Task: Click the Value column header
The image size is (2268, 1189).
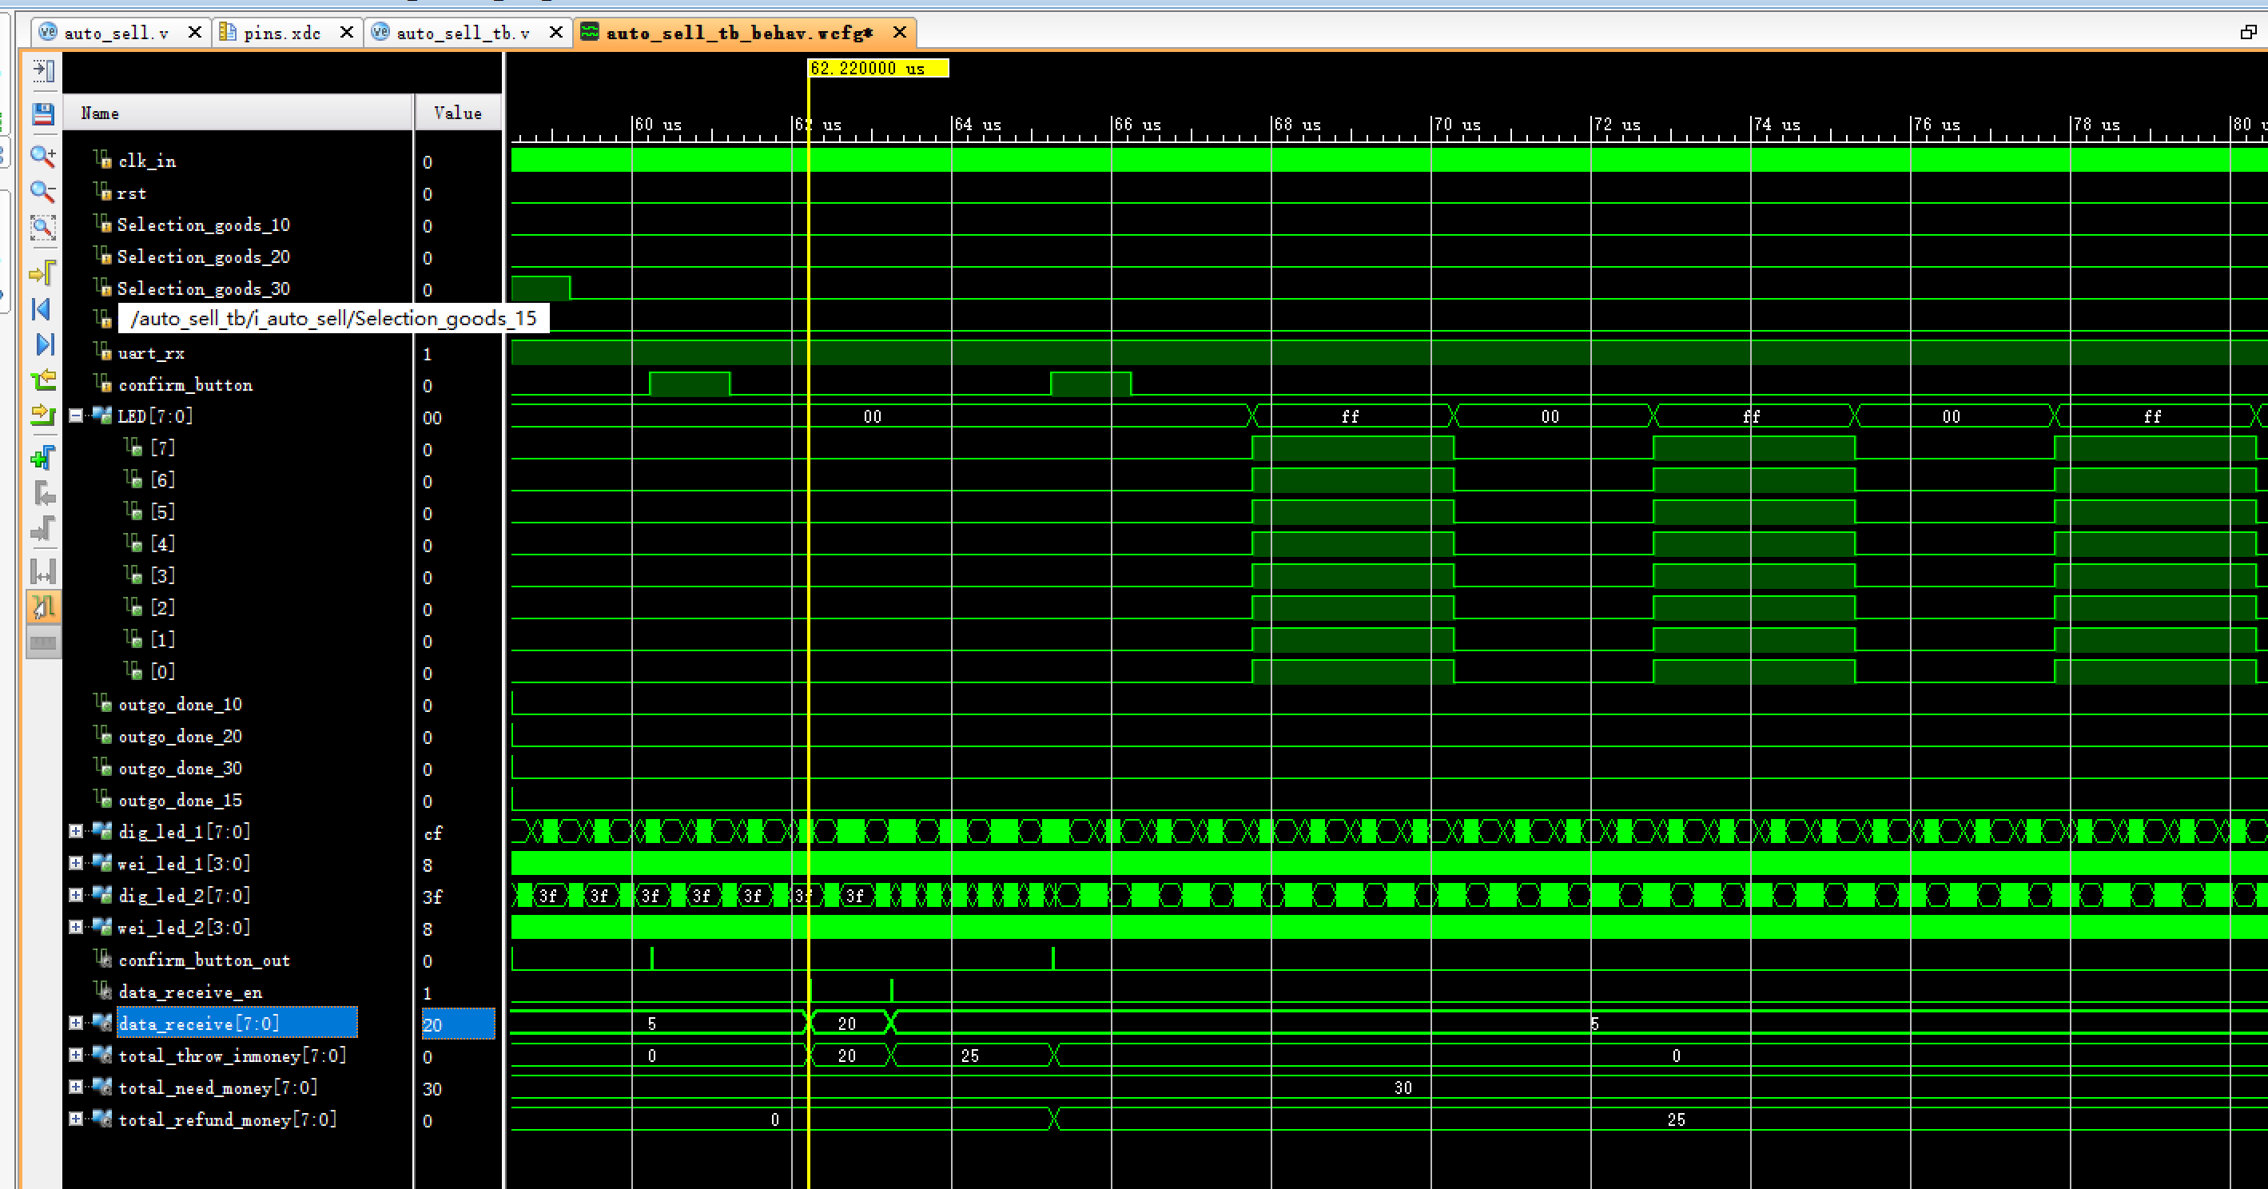Action: (x=458, y=113)
